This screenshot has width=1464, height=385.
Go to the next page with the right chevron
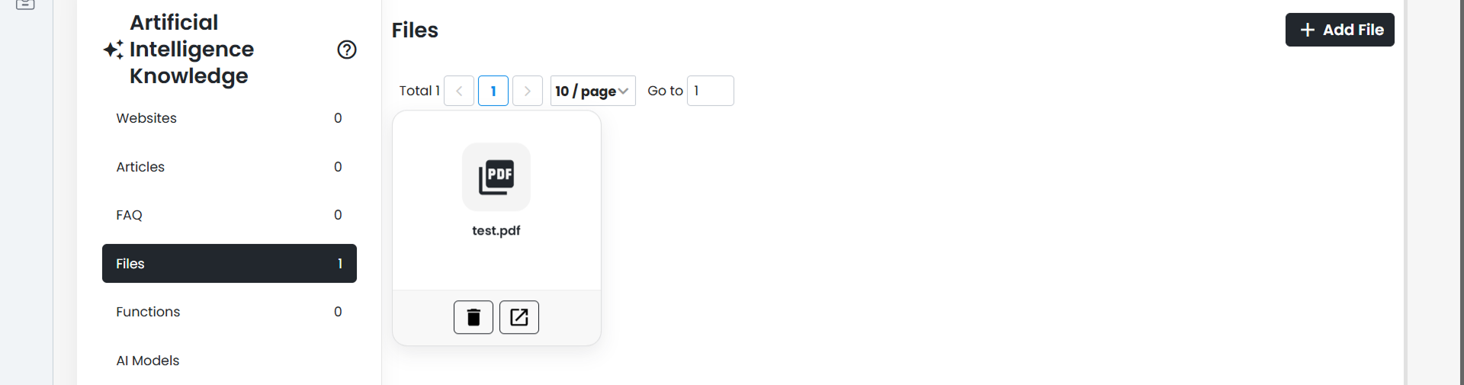(528, 91)
